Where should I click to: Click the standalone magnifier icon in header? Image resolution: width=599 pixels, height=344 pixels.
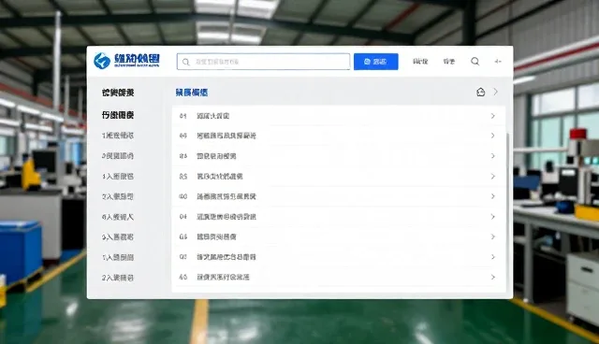click(475, 61)
